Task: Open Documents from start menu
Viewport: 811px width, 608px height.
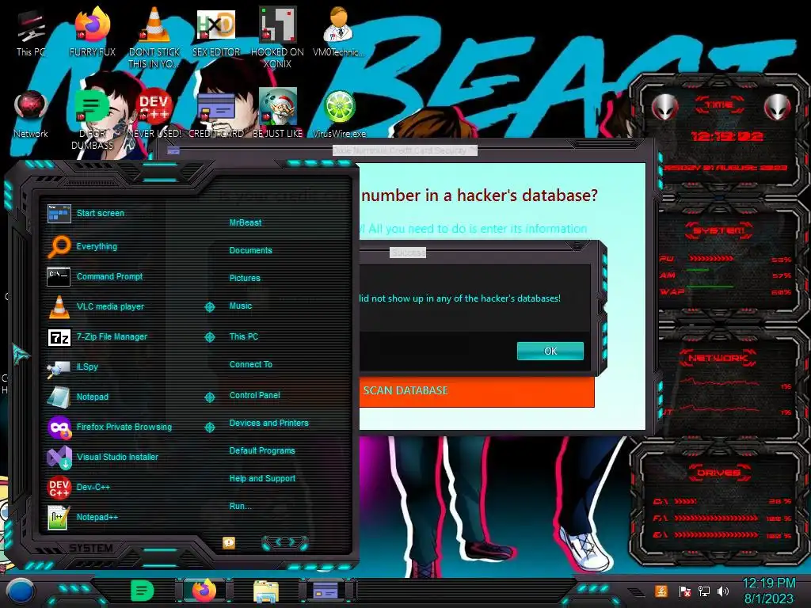Action: [250, 250]
